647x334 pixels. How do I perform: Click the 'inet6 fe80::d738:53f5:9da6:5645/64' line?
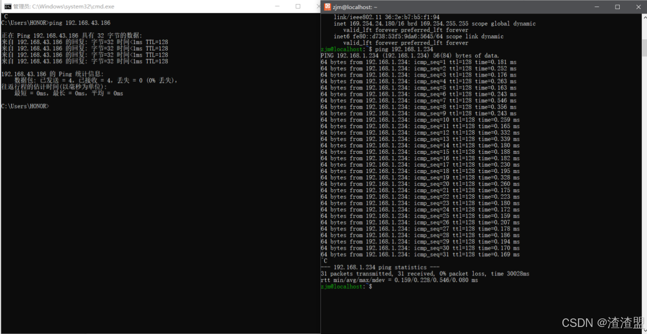[418, 37]
